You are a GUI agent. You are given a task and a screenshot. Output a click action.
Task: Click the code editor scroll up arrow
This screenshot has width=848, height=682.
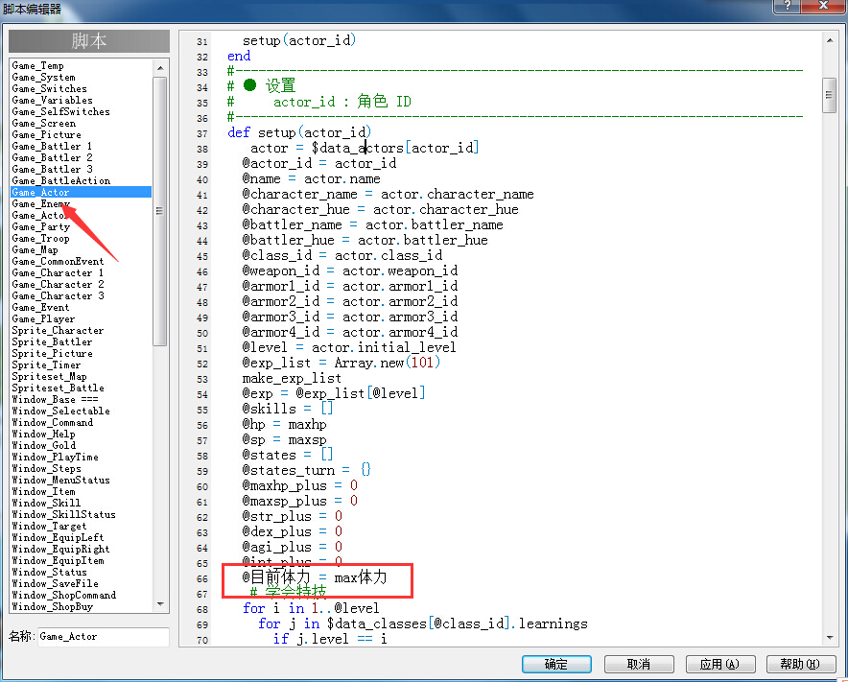pyautogui.click(x=830, y=40)
